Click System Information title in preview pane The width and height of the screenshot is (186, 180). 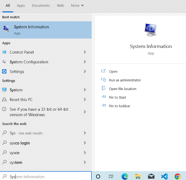[x=151, y=46]
